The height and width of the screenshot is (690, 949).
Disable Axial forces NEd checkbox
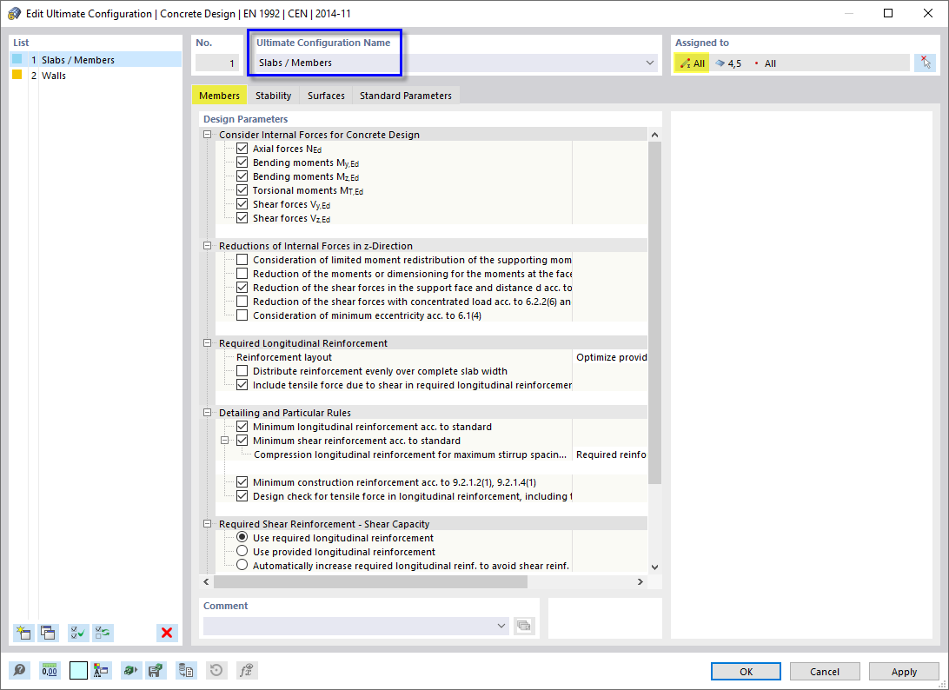click(x=242, y=148)
